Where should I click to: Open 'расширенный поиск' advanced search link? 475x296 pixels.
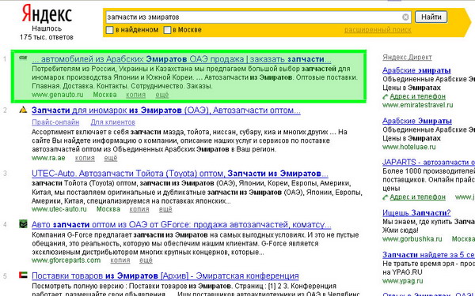click(378, 30)
